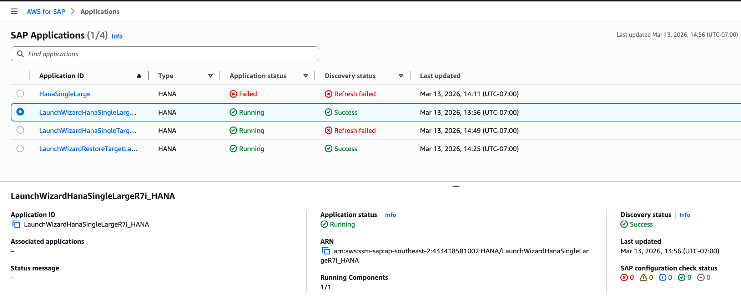Click HanaSingleLarge Refresh failed icon
Viewport: 741px width, 305px height.
(328, 94)
